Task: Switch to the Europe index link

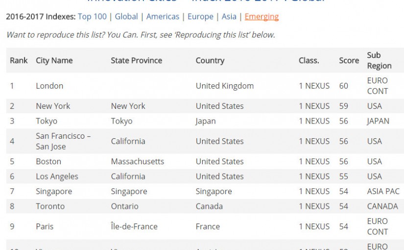Action: [x=200, y=17]
